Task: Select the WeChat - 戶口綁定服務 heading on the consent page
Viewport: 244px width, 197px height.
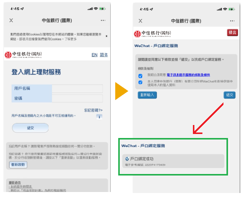Action: [156, 45]
